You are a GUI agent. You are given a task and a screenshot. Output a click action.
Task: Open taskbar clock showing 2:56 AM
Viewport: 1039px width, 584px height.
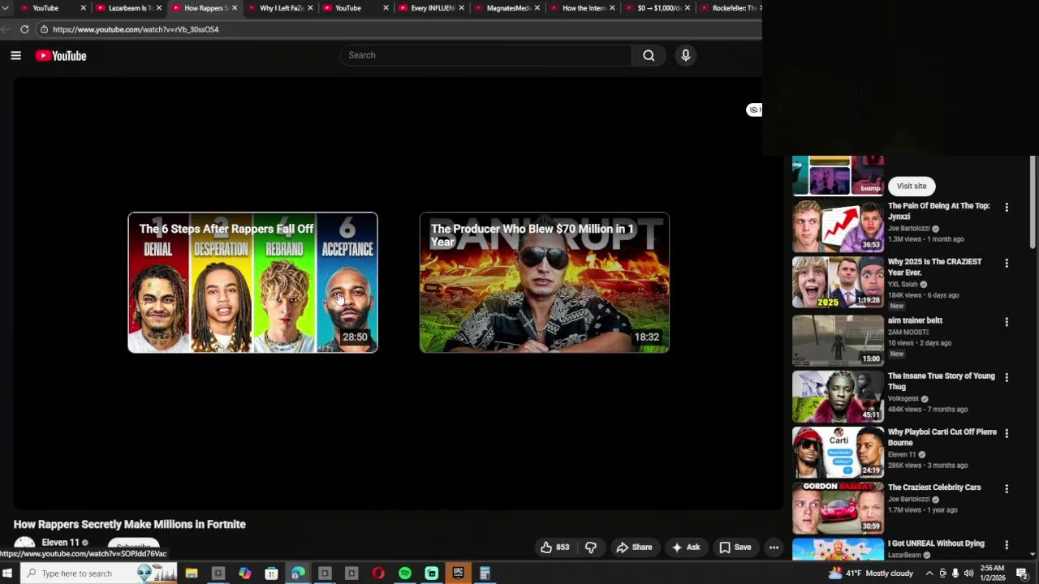[x=992, y=573]
